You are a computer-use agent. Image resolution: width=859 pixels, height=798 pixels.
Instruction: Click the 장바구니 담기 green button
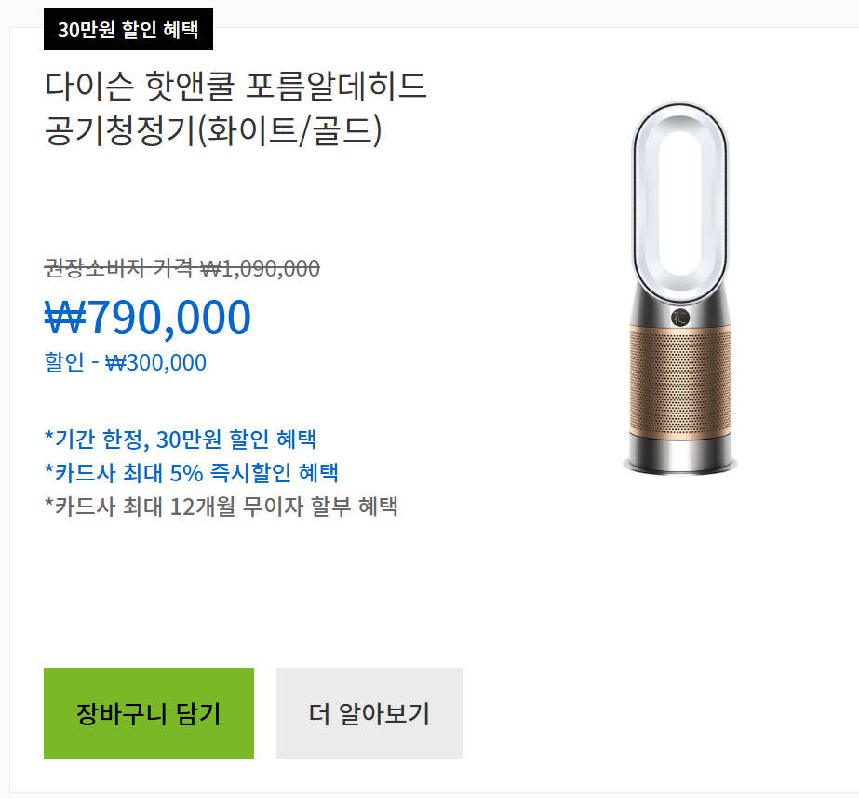(x=148, y=712)
